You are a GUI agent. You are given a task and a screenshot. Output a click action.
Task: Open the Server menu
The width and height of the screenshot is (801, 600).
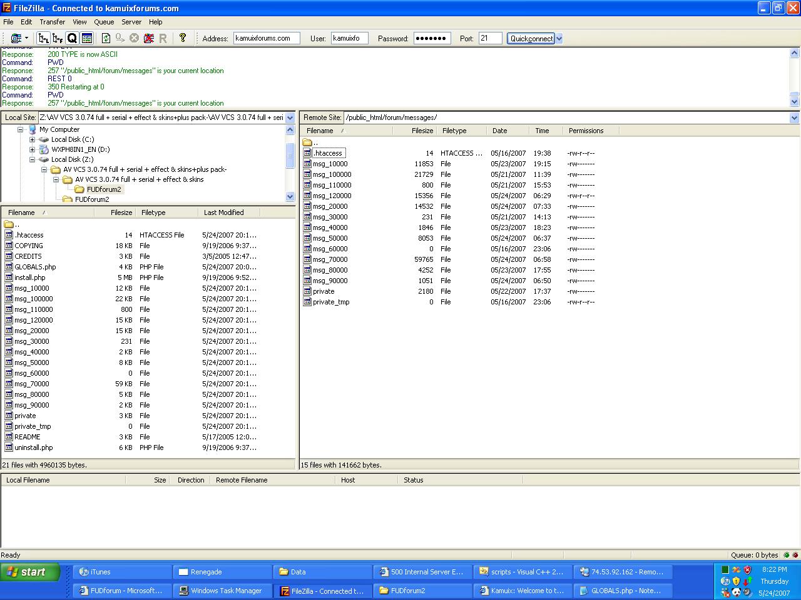[131, 22]
